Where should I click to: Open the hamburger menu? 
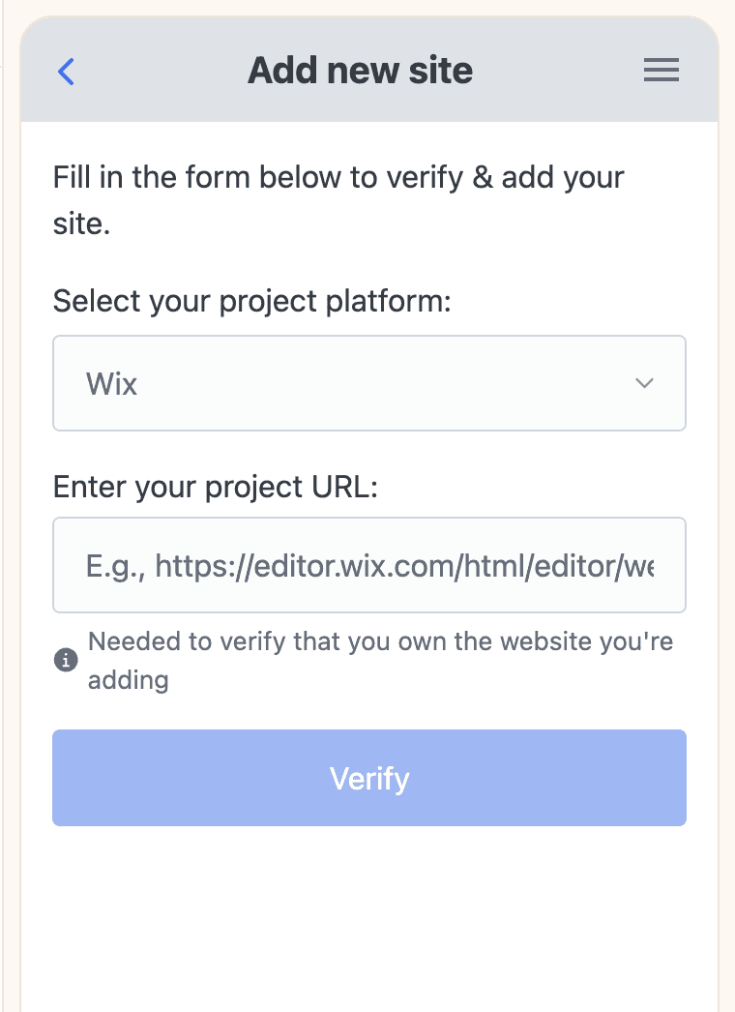661,71
